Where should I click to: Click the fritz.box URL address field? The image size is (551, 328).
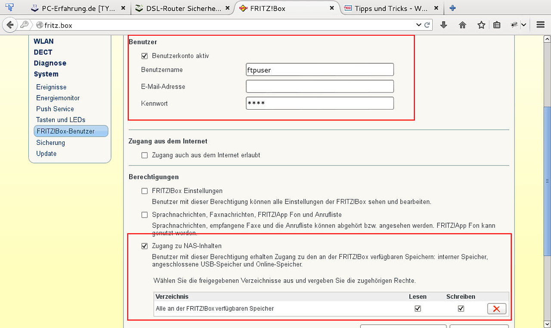click(228, 25)
